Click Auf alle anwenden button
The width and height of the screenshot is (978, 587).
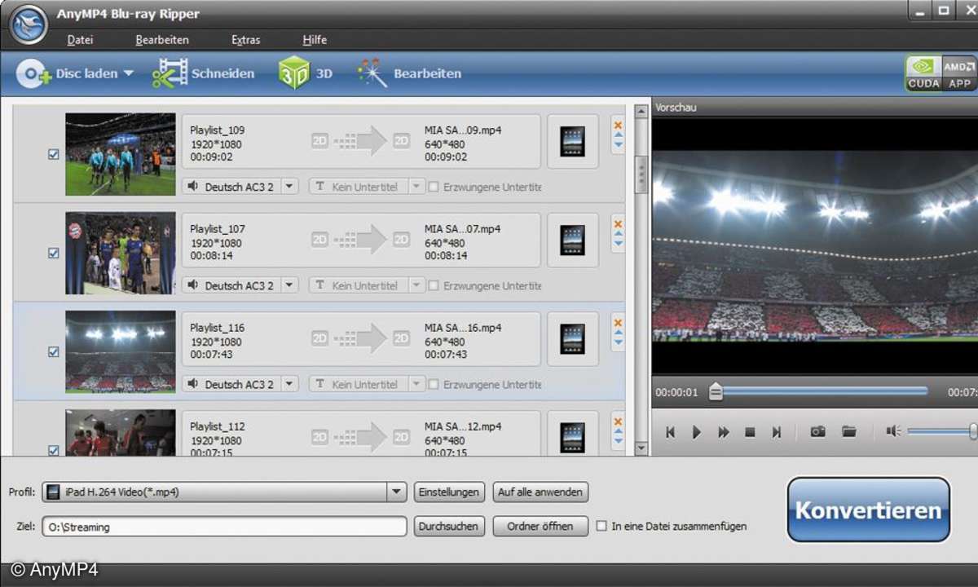[x=540, y=492]
